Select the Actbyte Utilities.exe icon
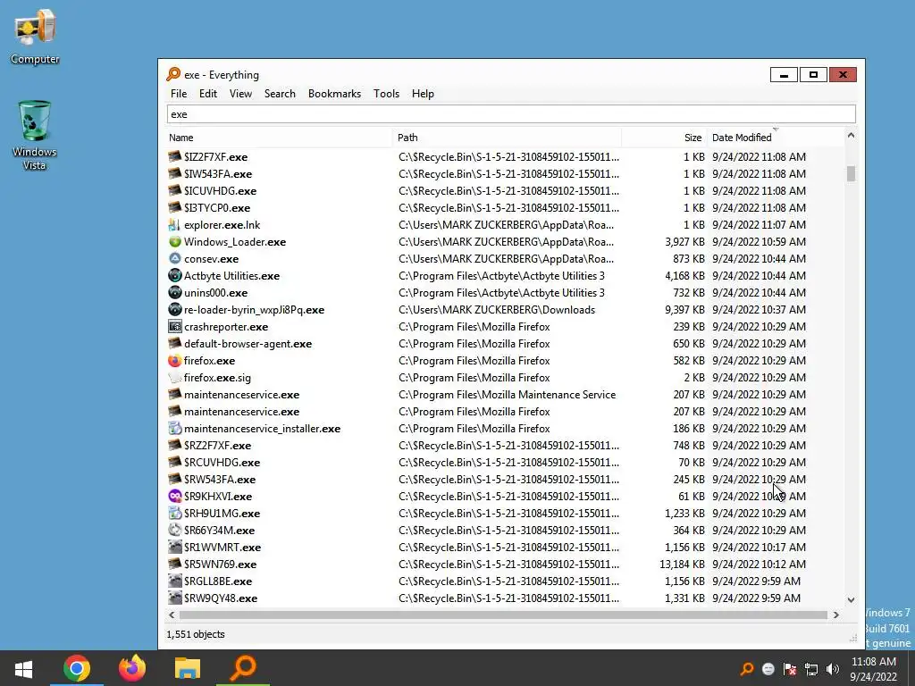 click(x=174, y=275)
